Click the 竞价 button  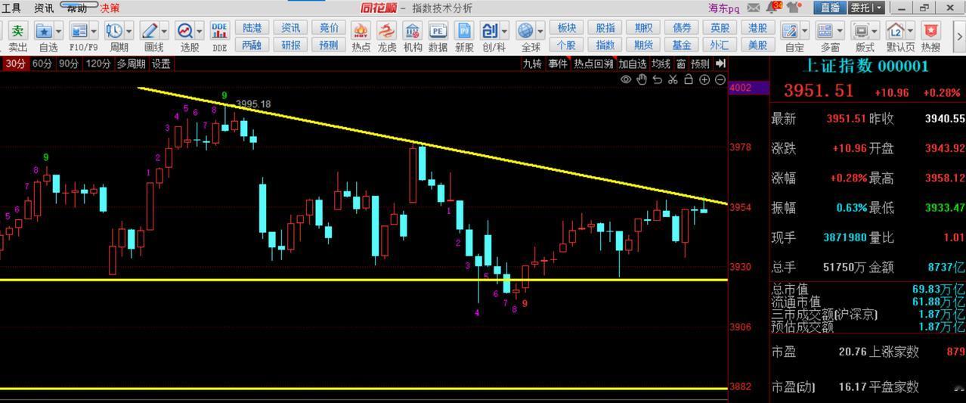[x=329, y=28]
